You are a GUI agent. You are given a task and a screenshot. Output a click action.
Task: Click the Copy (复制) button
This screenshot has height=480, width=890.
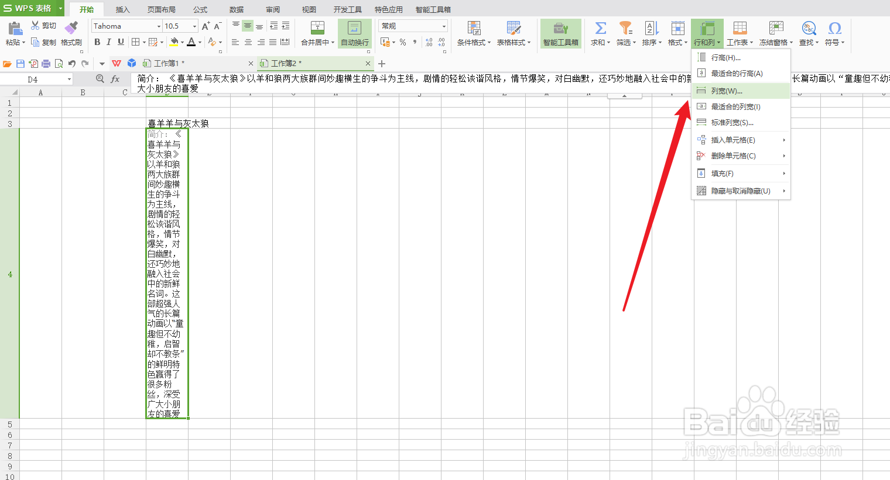coord(44,42)
